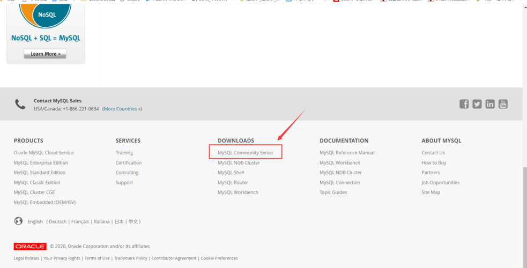Open MySQL YouTube channel icon
This screenshot has height=268, width=527.
[503, 104]
